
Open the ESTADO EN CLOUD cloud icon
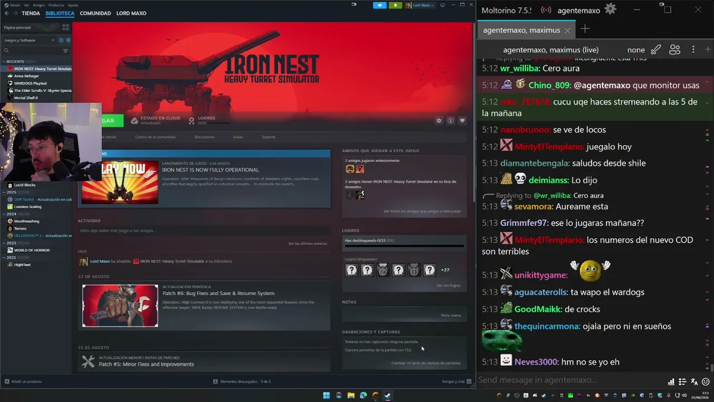[x=134, y=120]
